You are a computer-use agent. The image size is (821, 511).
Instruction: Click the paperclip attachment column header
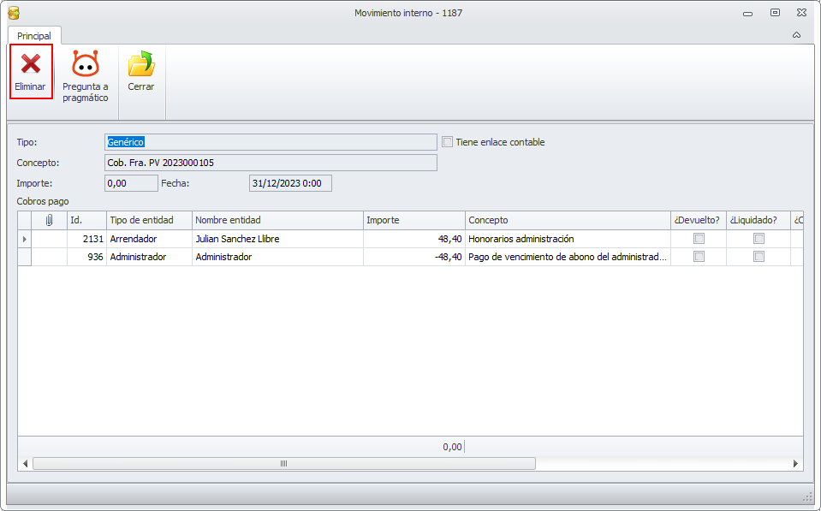coord(49,221)
